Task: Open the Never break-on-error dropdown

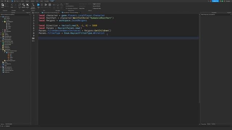Action: [x=67, y=4]
